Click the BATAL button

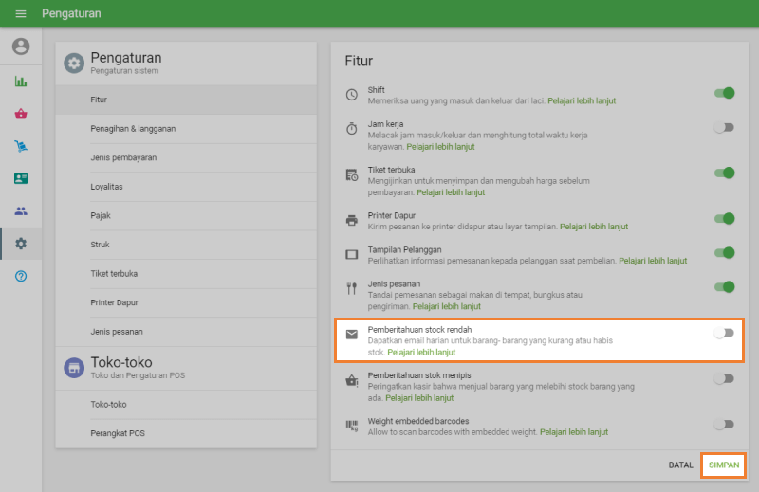[680, 465]
